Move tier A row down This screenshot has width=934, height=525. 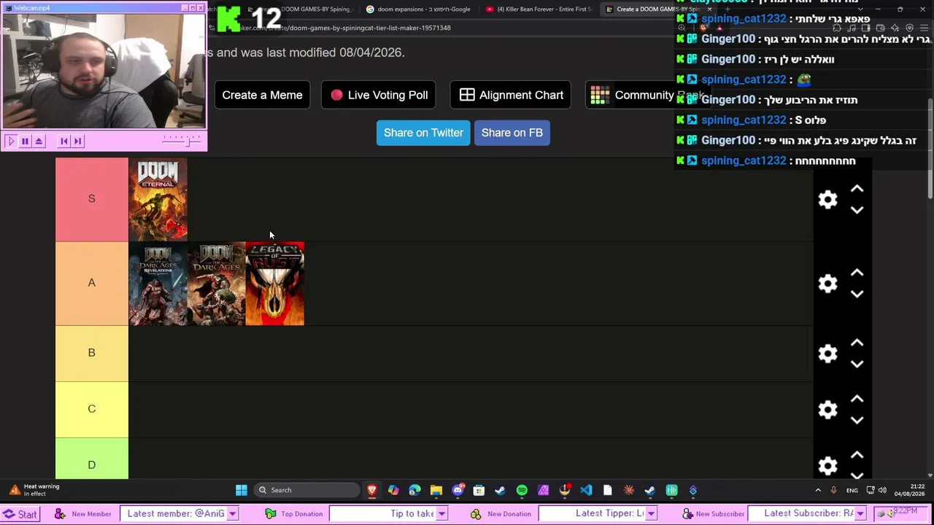857,294
